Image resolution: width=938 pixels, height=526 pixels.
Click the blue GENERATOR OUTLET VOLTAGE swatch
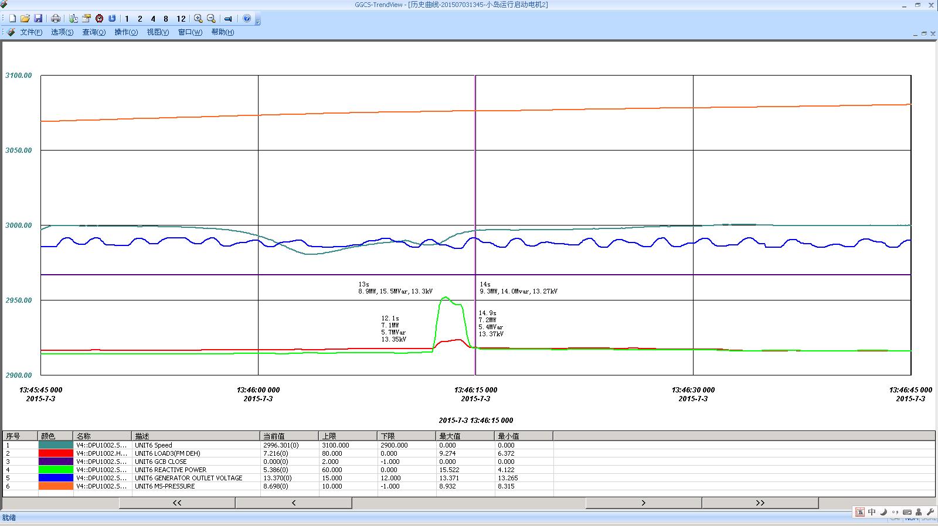(x=56, y=478)
